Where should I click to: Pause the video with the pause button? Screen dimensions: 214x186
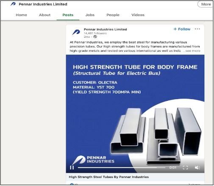point(72,168)
